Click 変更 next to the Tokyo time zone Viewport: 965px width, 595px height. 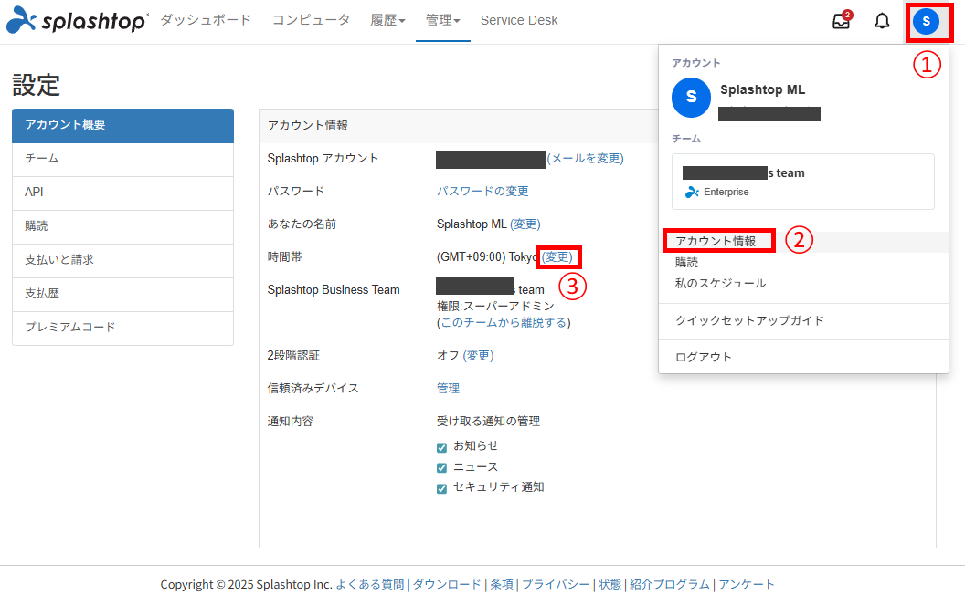tap(557, 257)
